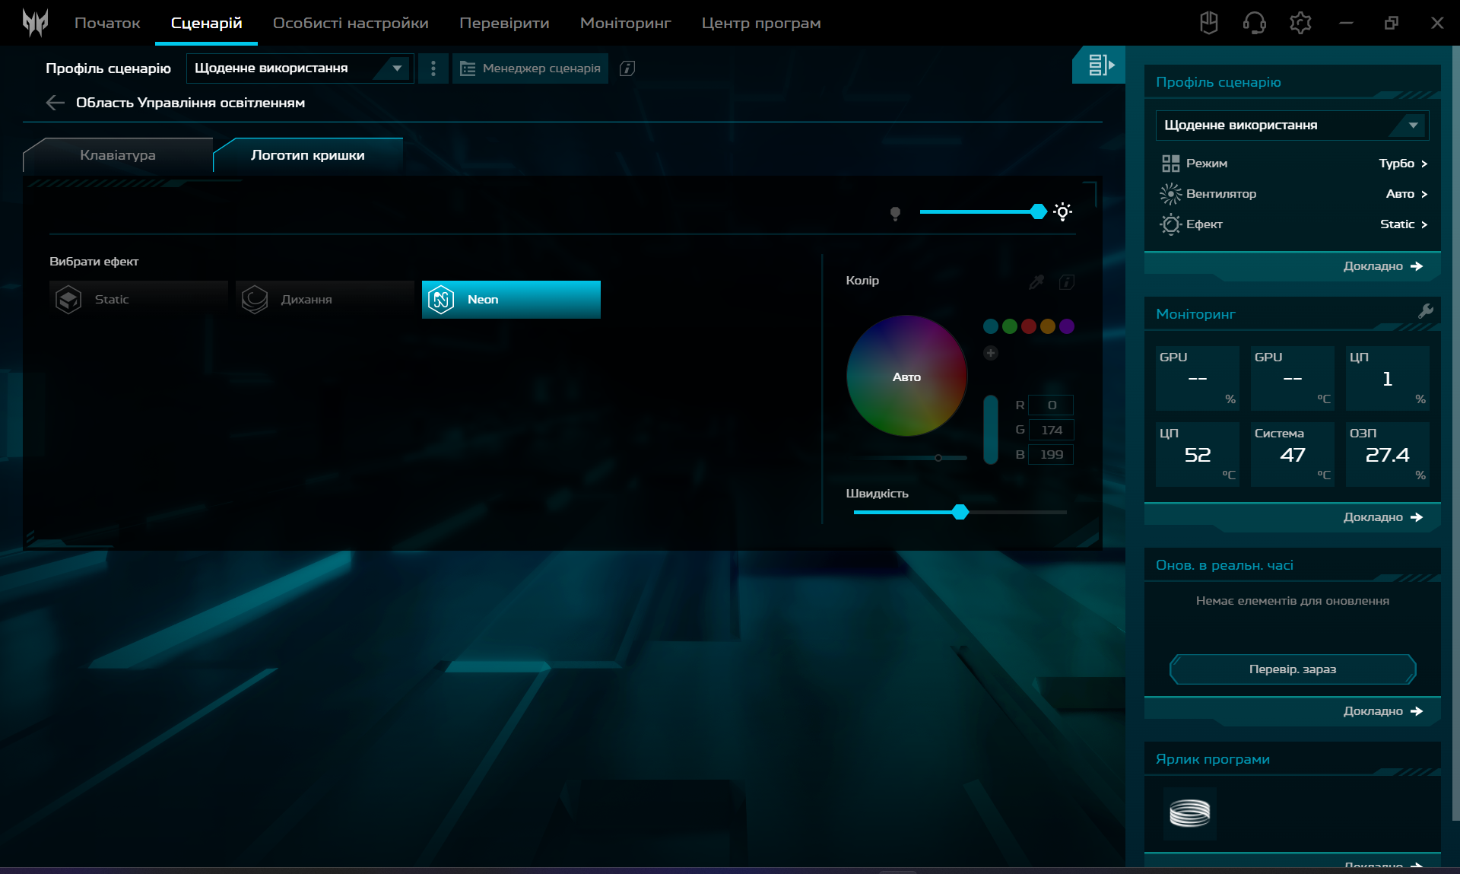Select the Дихання breathing effect
Screen dimensions: 1460x874
(x=325, y=300)
